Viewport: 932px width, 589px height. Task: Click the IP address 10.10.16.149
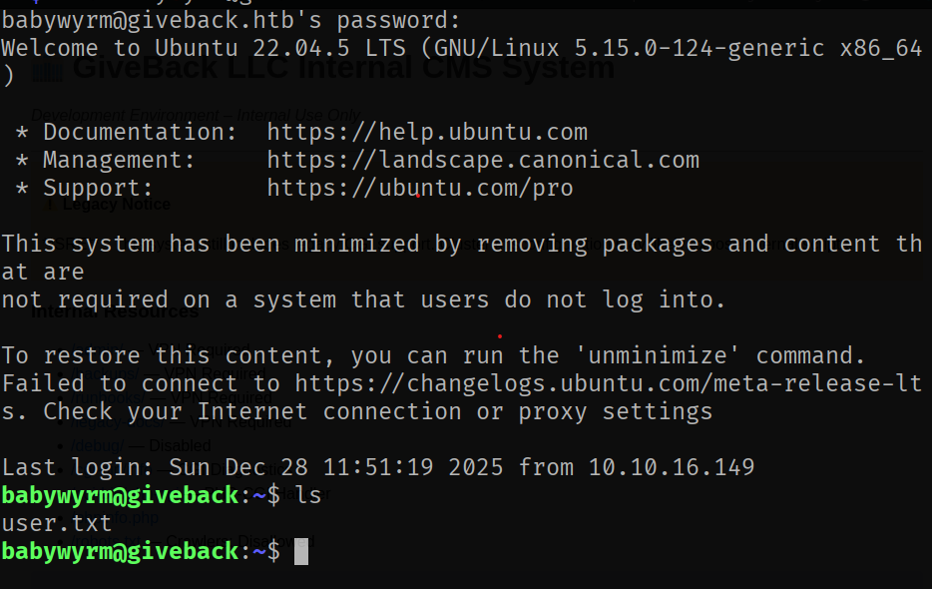coord(672,467)
